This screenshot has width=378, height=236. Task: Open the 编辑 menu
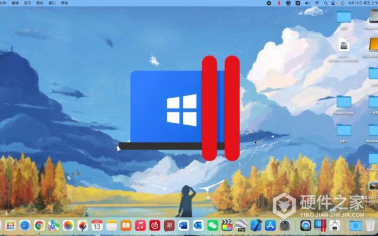(15, 3)
